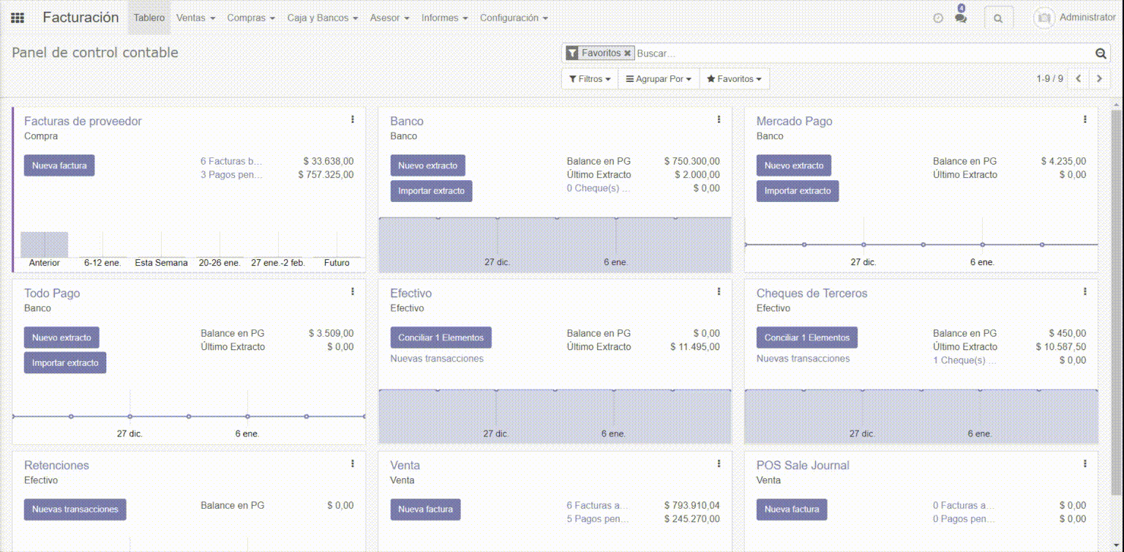The height and width of the screenshot is (552, 1124).
Task: Open Facturas de proveedor card options menu
Action: tap(353, 119)
